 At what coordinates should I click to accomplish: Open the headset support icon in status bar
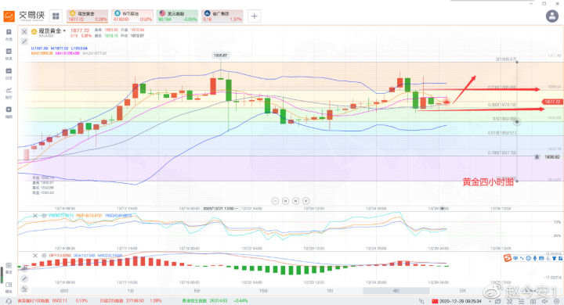[9, 301]
